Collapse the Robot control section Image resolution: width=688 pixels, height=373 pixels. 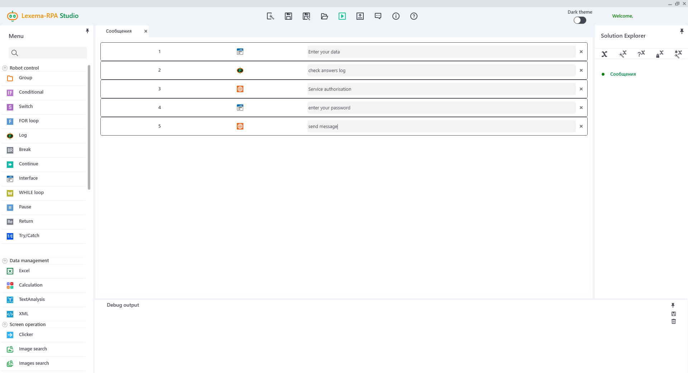pos(5,68)
